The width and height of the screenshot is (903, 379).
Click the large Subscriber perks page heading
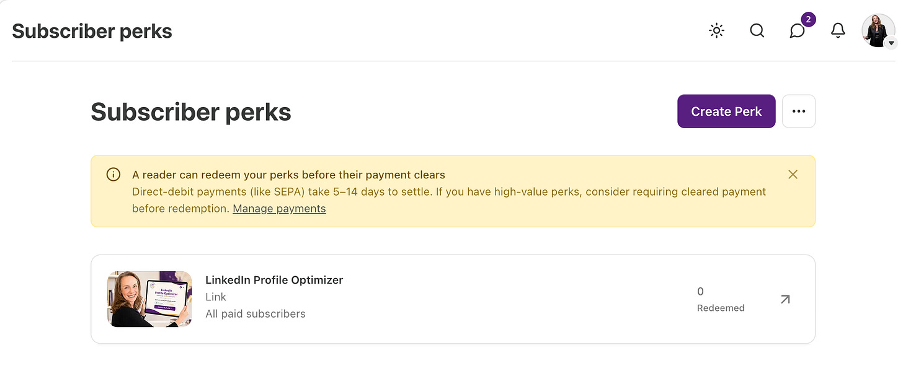pos(191,112)
